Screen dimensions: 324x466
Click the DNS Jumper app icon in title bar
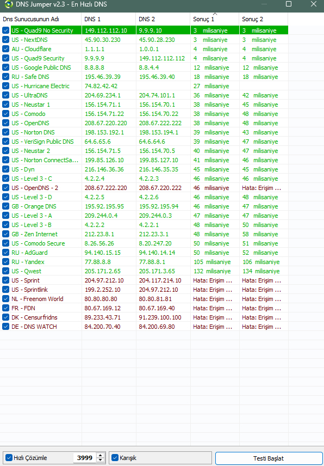9,4
